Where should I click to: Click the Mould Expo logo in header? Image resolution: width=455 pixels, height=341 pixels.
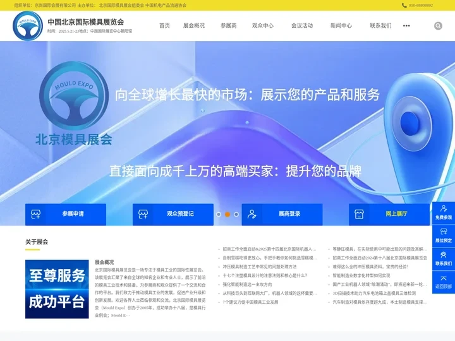pos(28,26)
